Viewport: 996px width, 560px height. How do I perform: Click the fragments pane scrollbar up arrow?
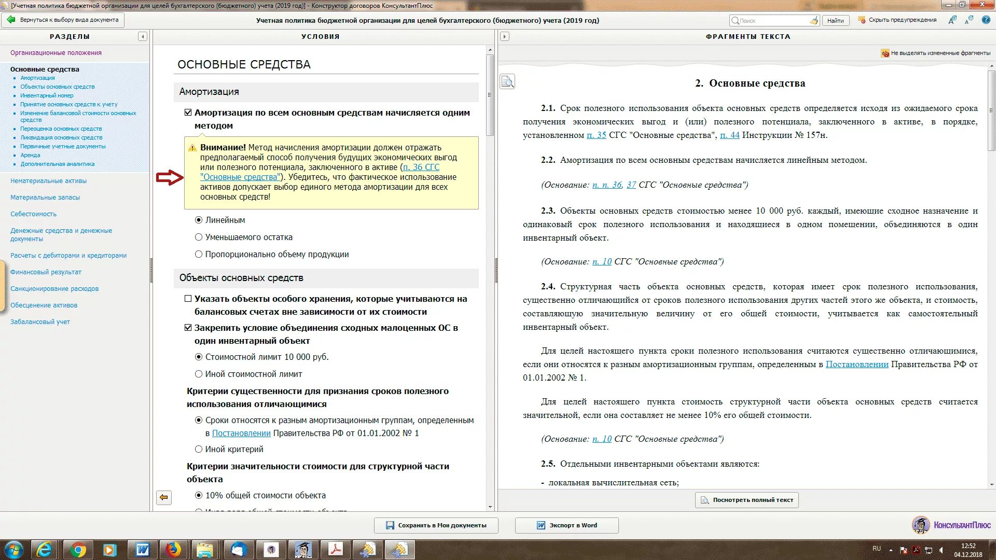(992, 67)
